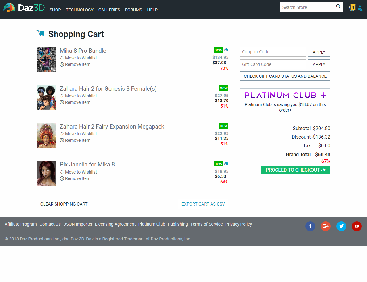The image size is (367, 282).
Task: Click the cloud icon beside Mika 8 Pro Bundle price
Action: coord(226,50)
